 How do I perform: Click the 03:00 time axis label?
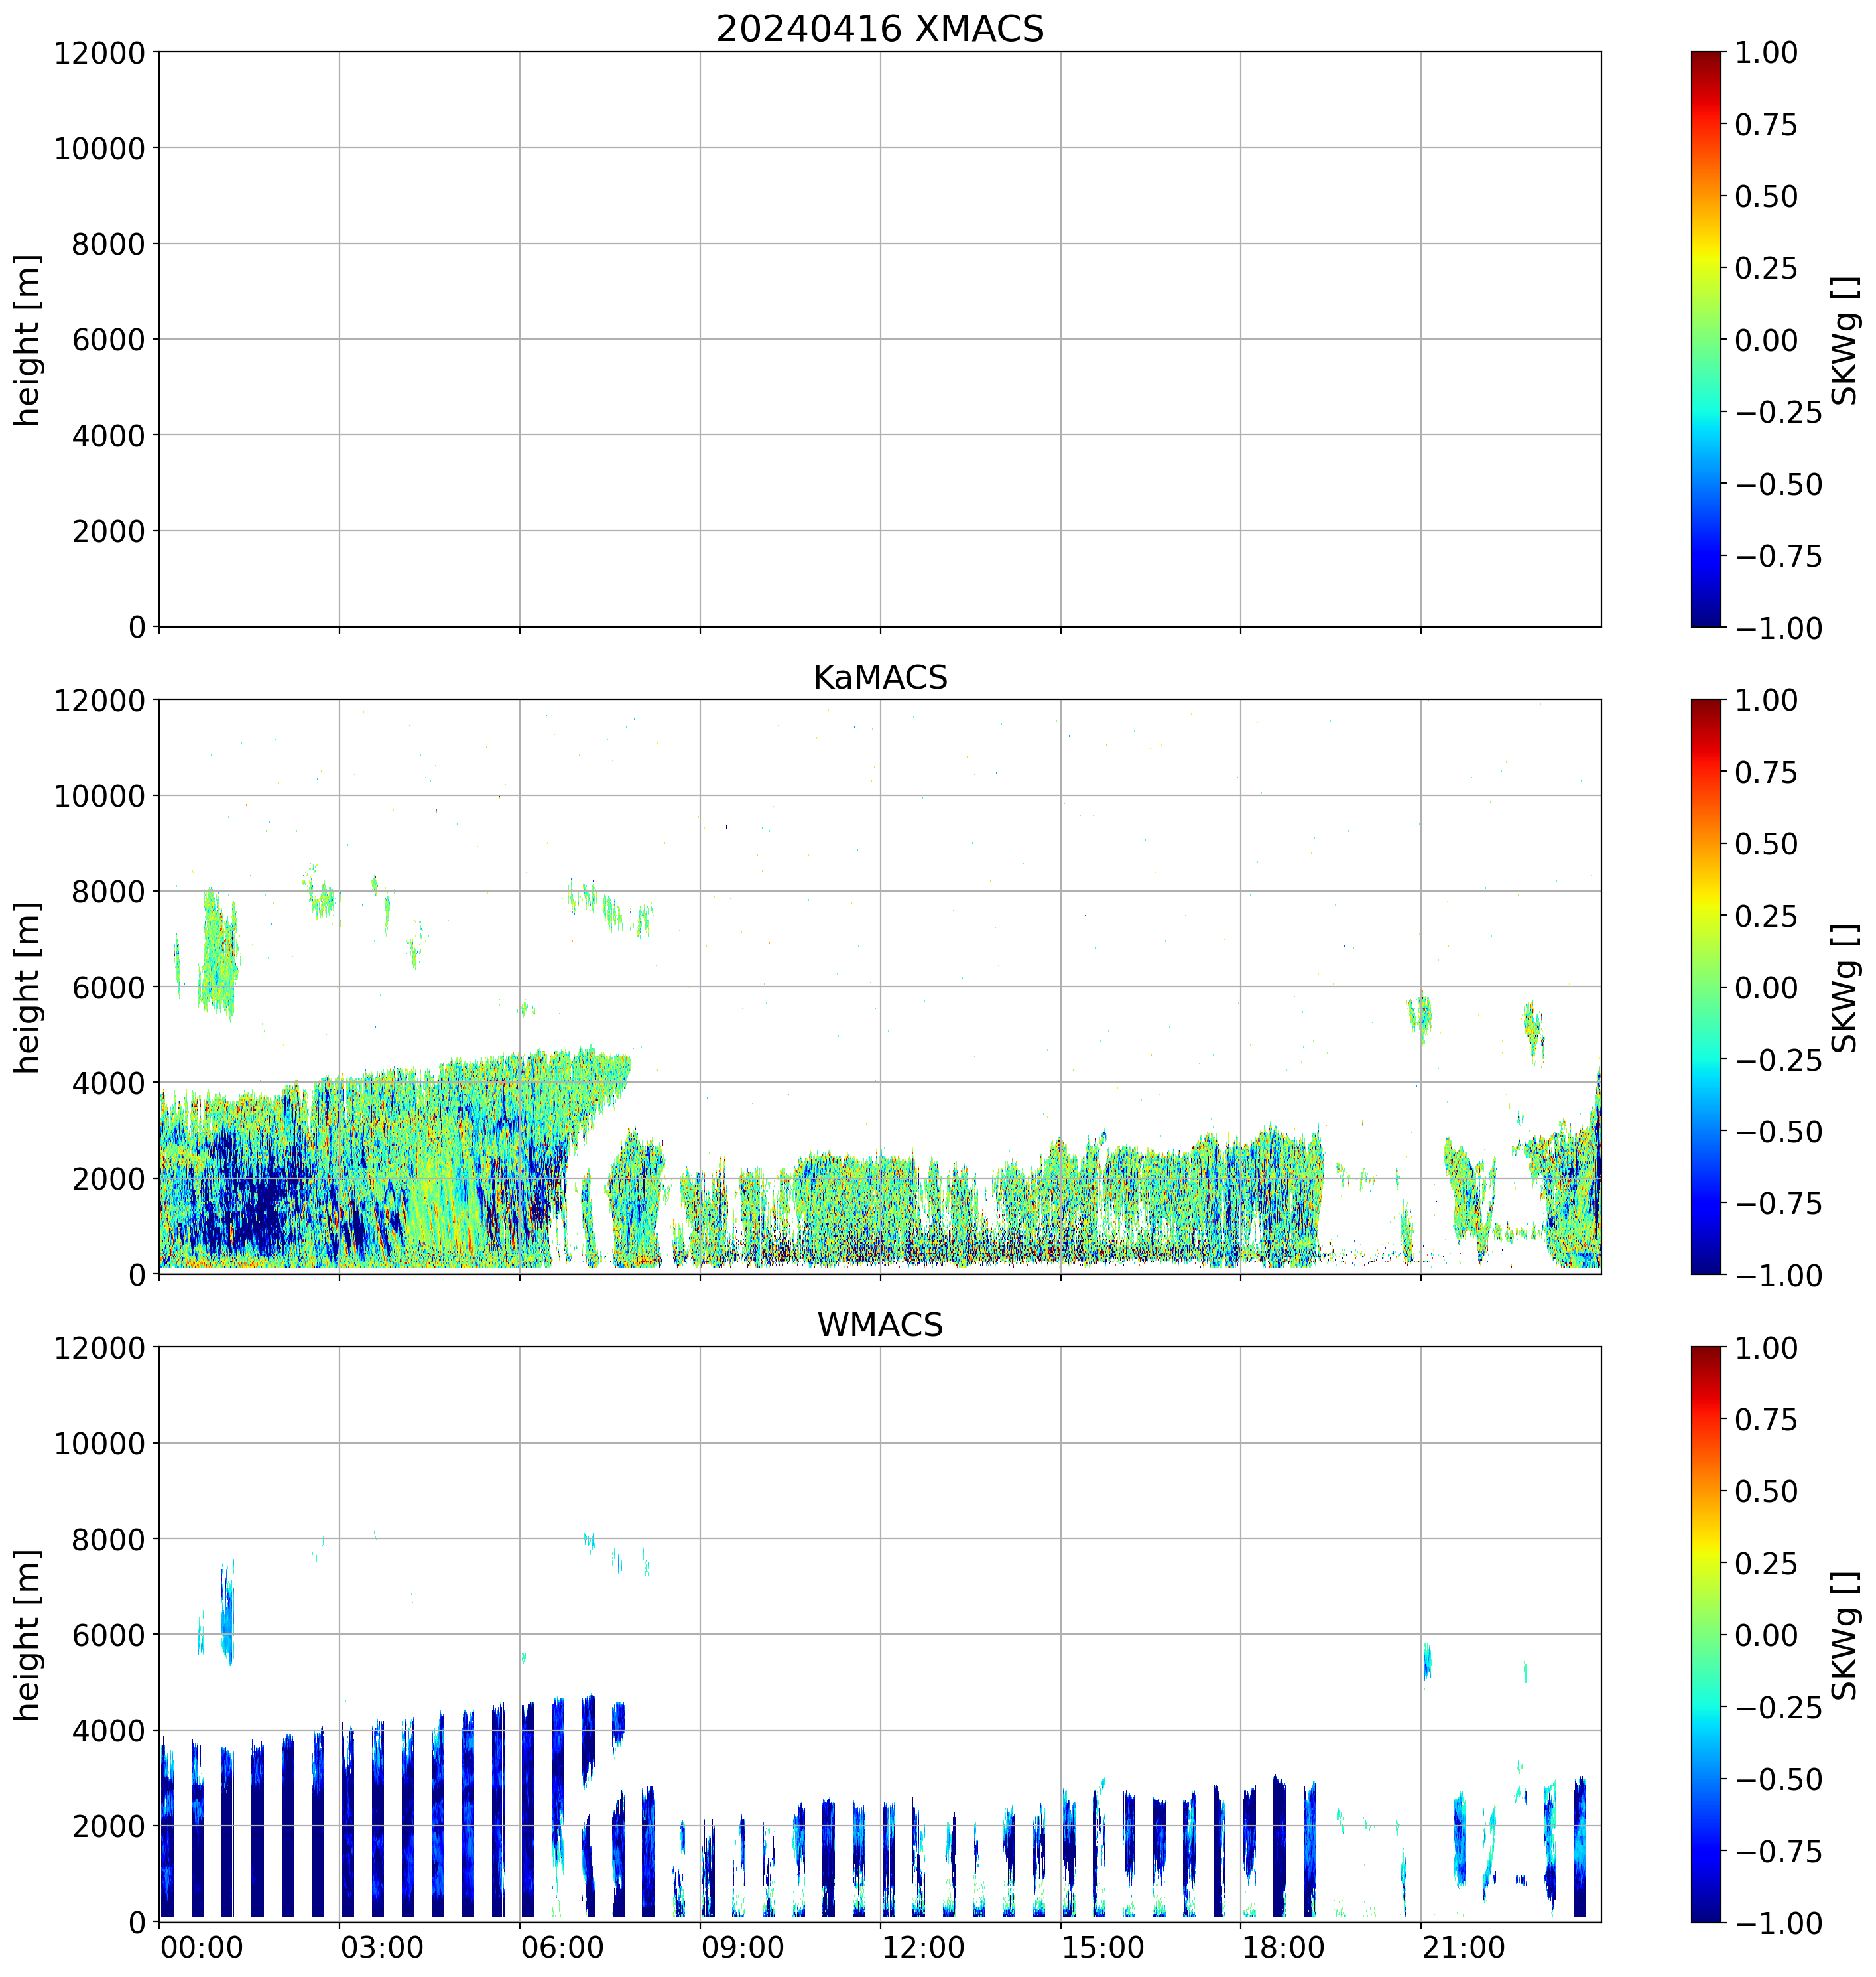[382, 1948]
